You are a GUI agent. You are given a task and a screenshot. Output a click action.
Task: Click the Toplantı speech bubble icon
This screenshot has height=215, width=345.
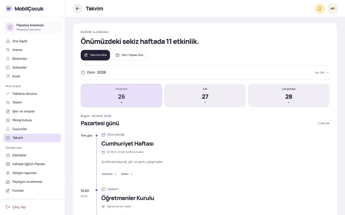(x=103, y=189)
